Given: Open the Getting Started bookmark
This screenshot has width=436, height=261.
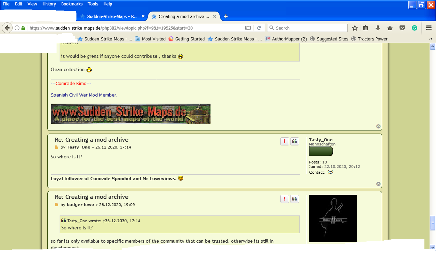Looking at the screenshot, I should [187, 39].
